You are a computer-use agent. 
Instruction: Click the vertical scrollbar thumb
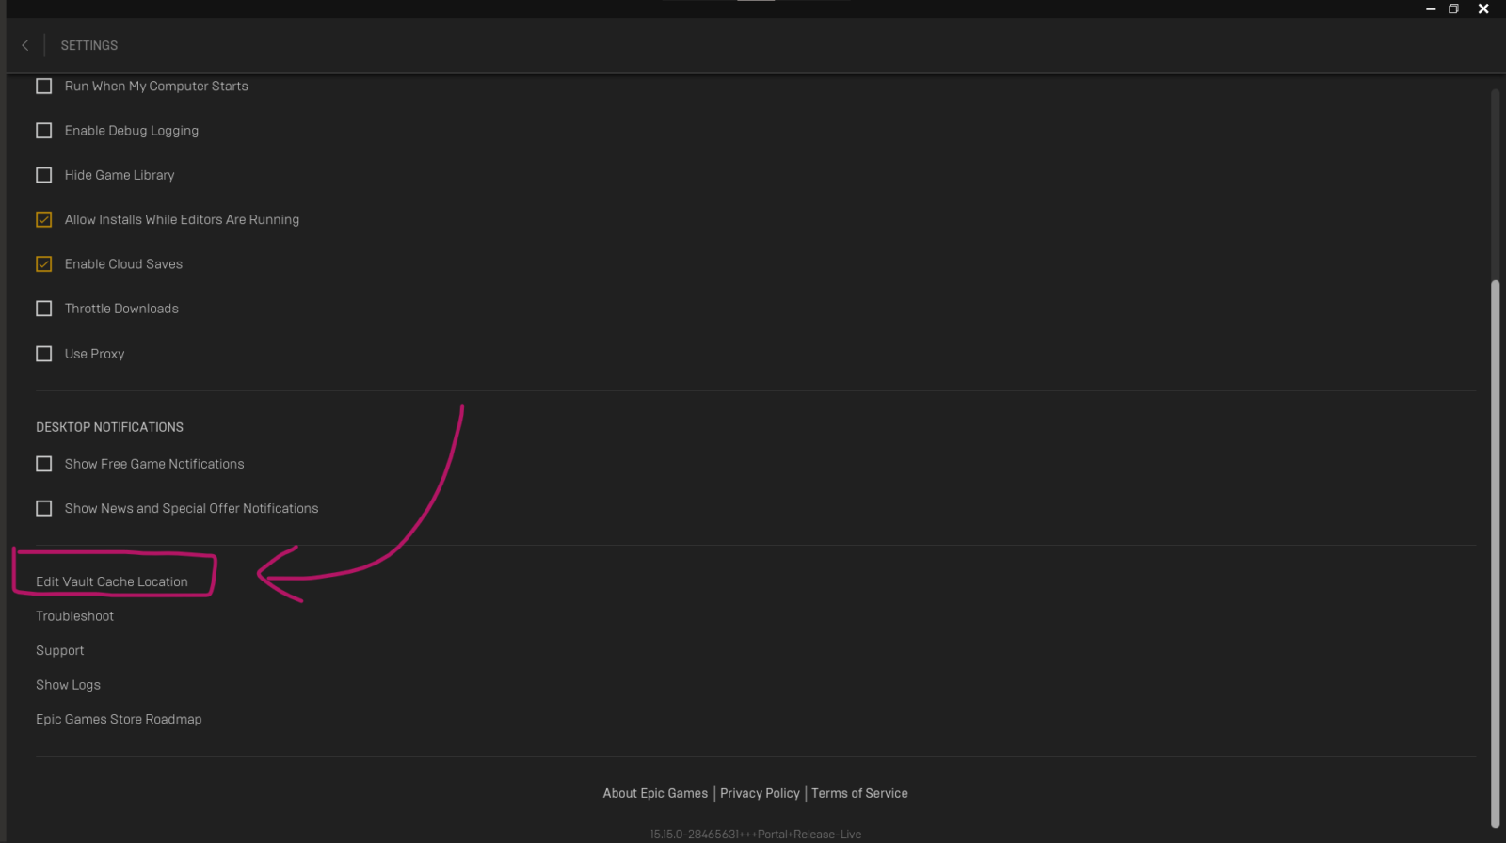click(x=1495, y=553)
